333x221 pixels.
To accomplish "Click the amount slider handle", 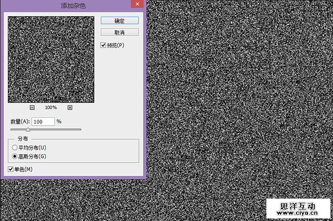I will 28,129.
